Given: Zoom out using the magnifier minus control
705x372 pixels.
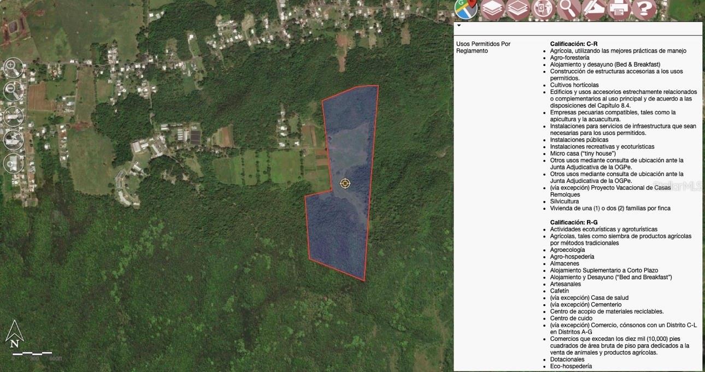Looking at the screenshot, I should [x=13, y=91].
